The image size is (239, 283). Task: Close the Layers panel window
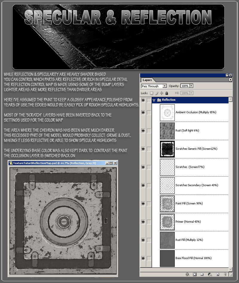pos(231,75)
